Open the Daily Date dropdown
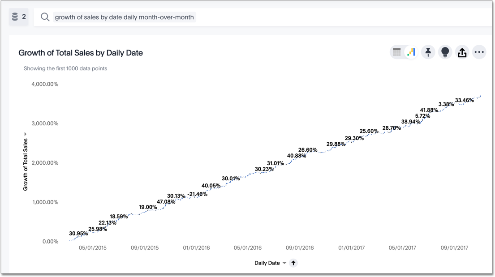This screenshot has width=495, height=277. [284, 263]
